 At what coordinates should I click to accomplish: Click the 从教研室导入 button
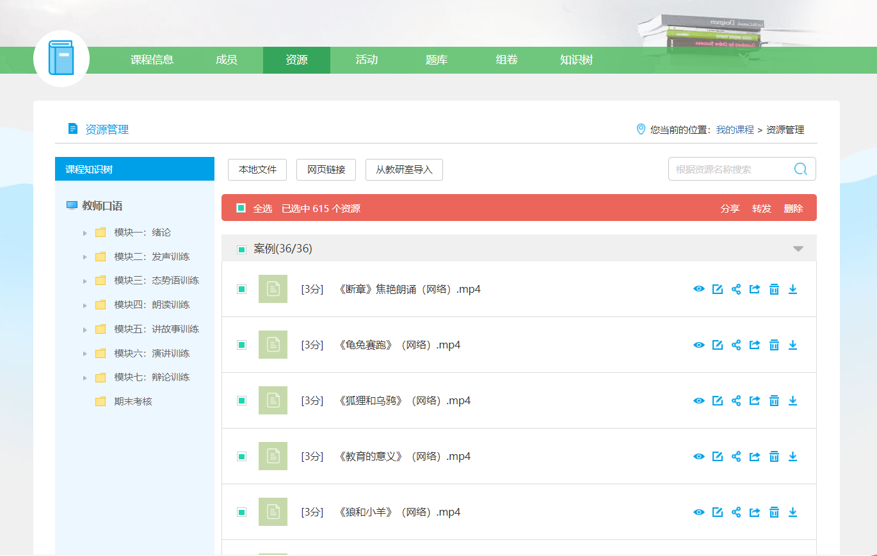click(x=404, y=170)
